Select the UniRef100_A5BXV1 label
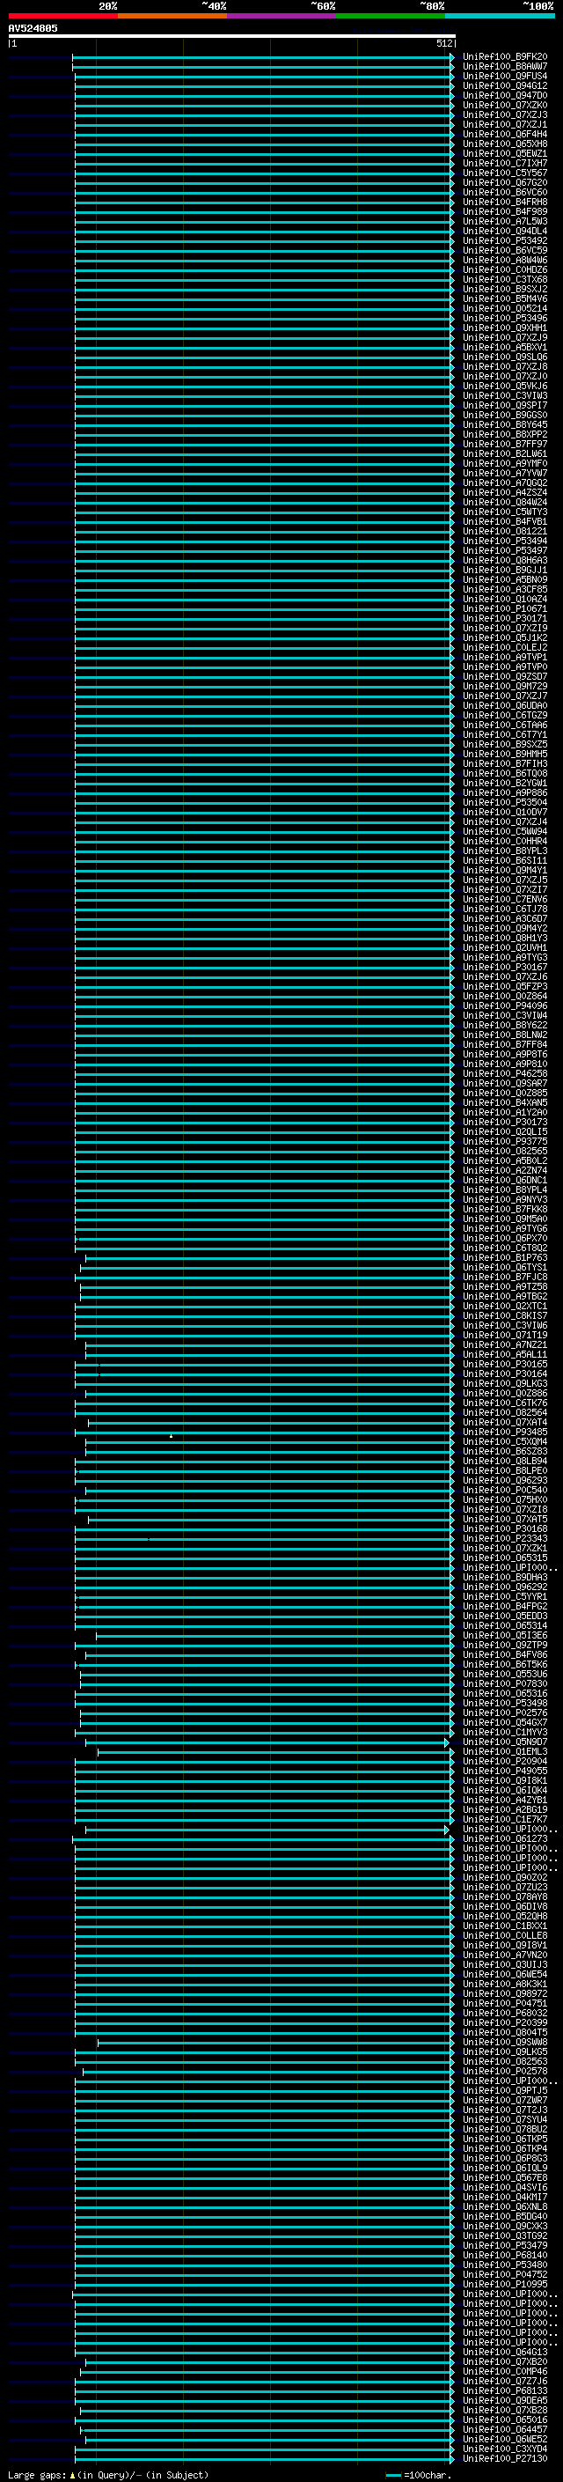563x2482 pixels. (504, 347)
